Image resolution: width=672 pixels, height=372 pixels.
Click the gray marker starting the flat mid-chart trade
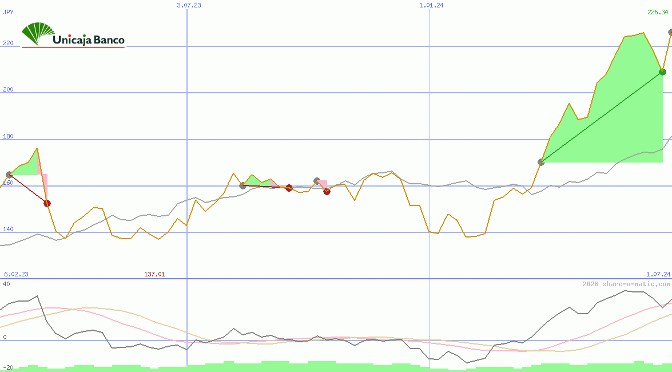point(242,185)
